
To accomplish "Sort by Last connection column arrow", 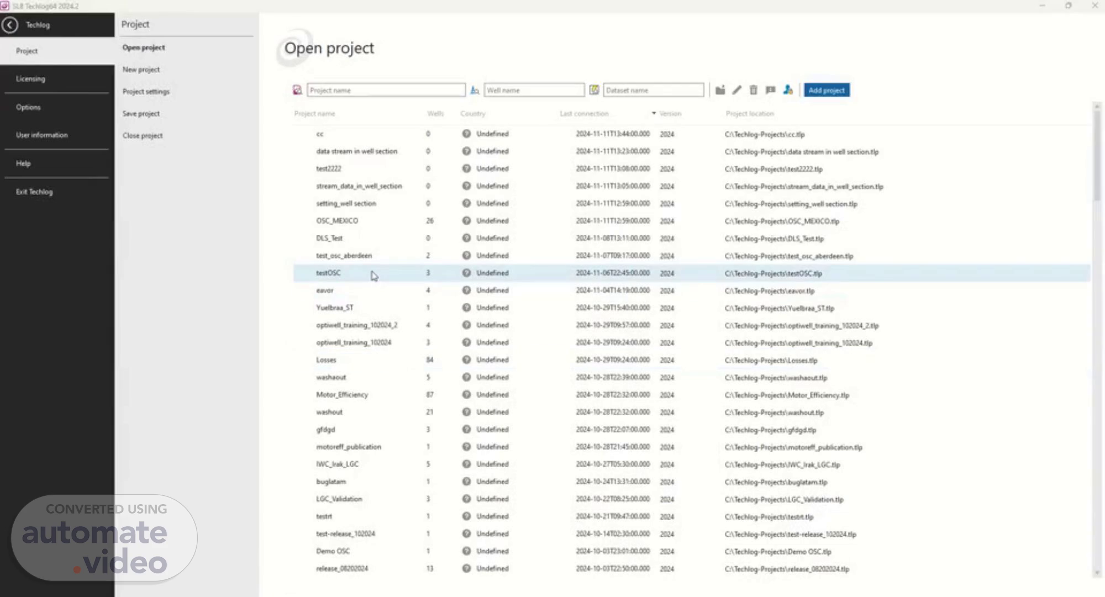I will [x=654, y=113].
